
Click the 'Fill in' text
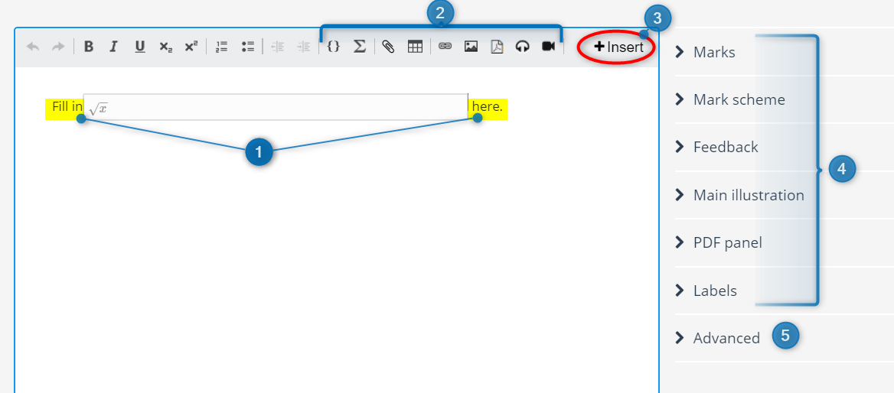click(67, 106)
